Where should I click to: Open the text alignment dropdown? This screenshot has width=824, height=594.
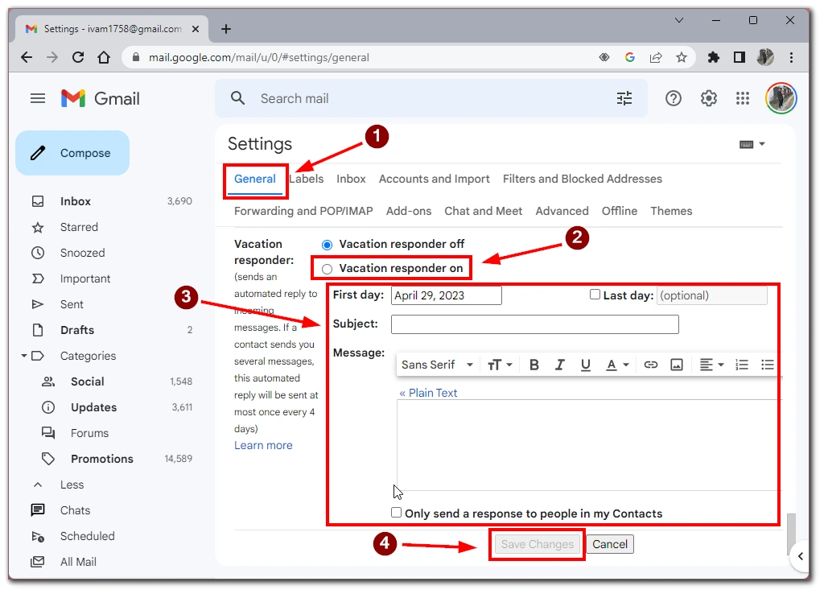click(712, 365)
